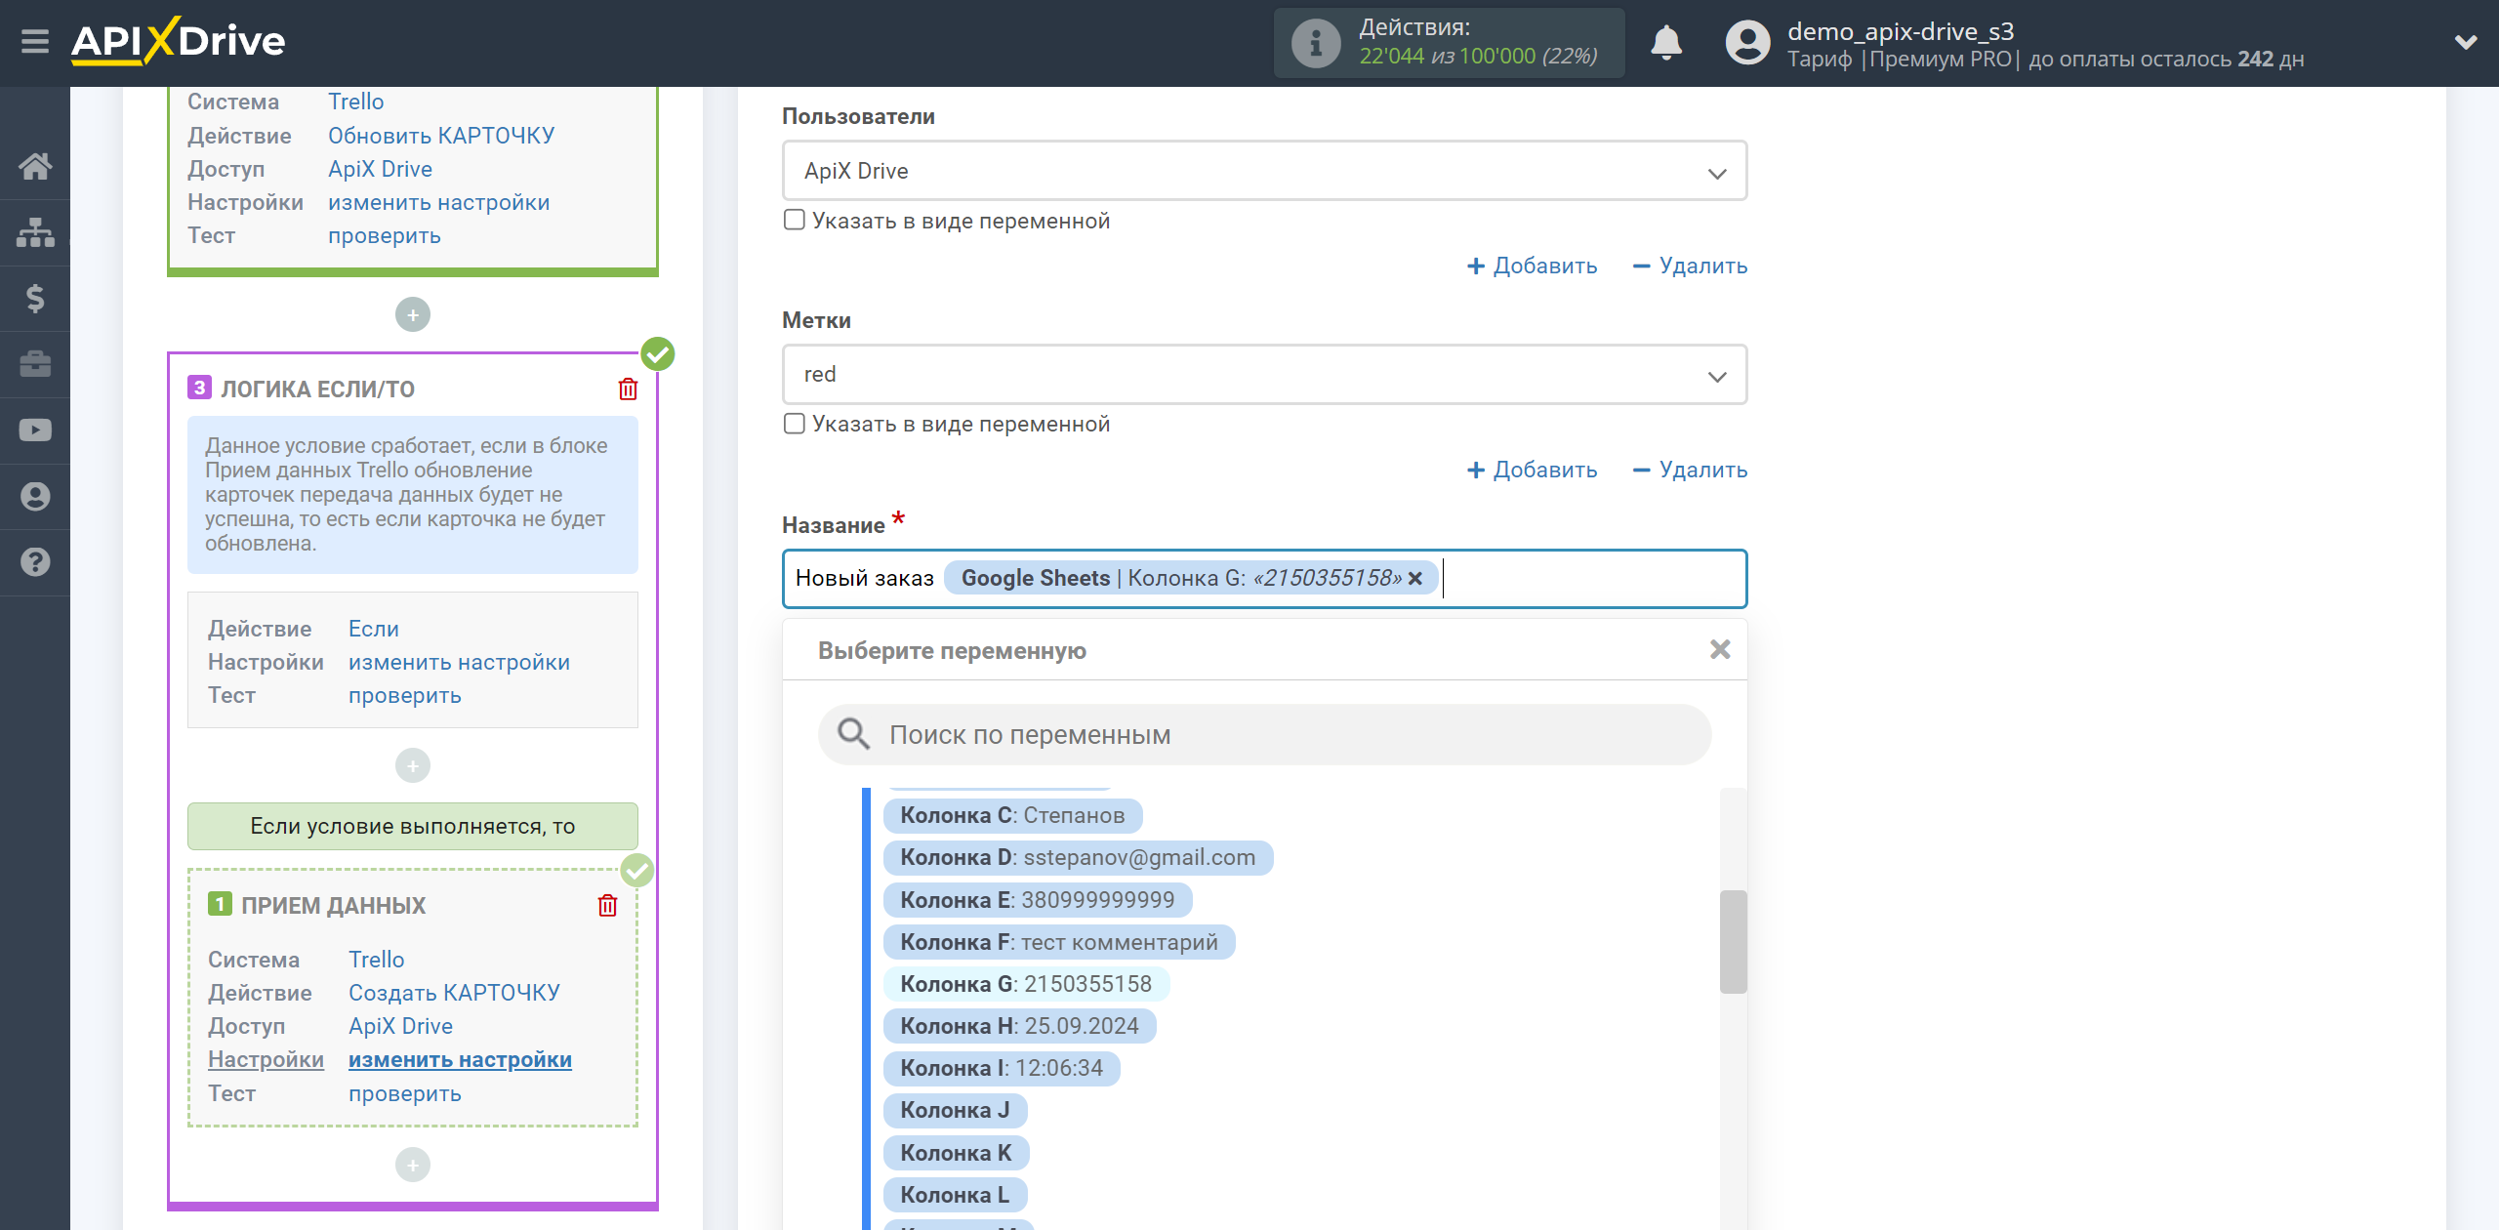Open the hamburger menu

pyautogui.click(x=35, y=42)
